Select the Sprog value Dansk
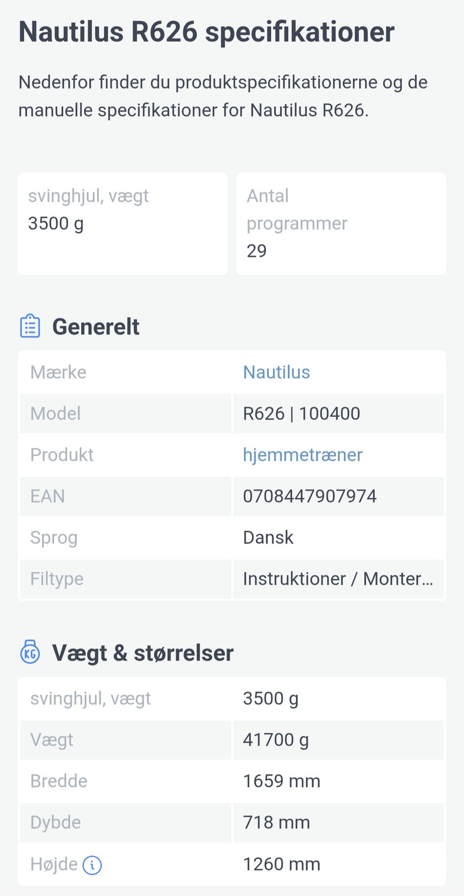464x896 pixels. tap(268, 538)
